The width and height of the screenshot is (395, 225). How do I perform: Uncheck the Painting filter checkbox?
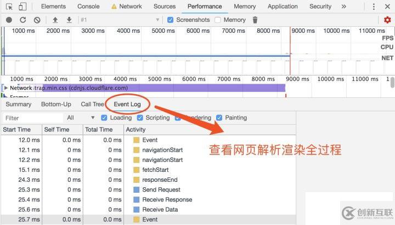tap(219, 118)
